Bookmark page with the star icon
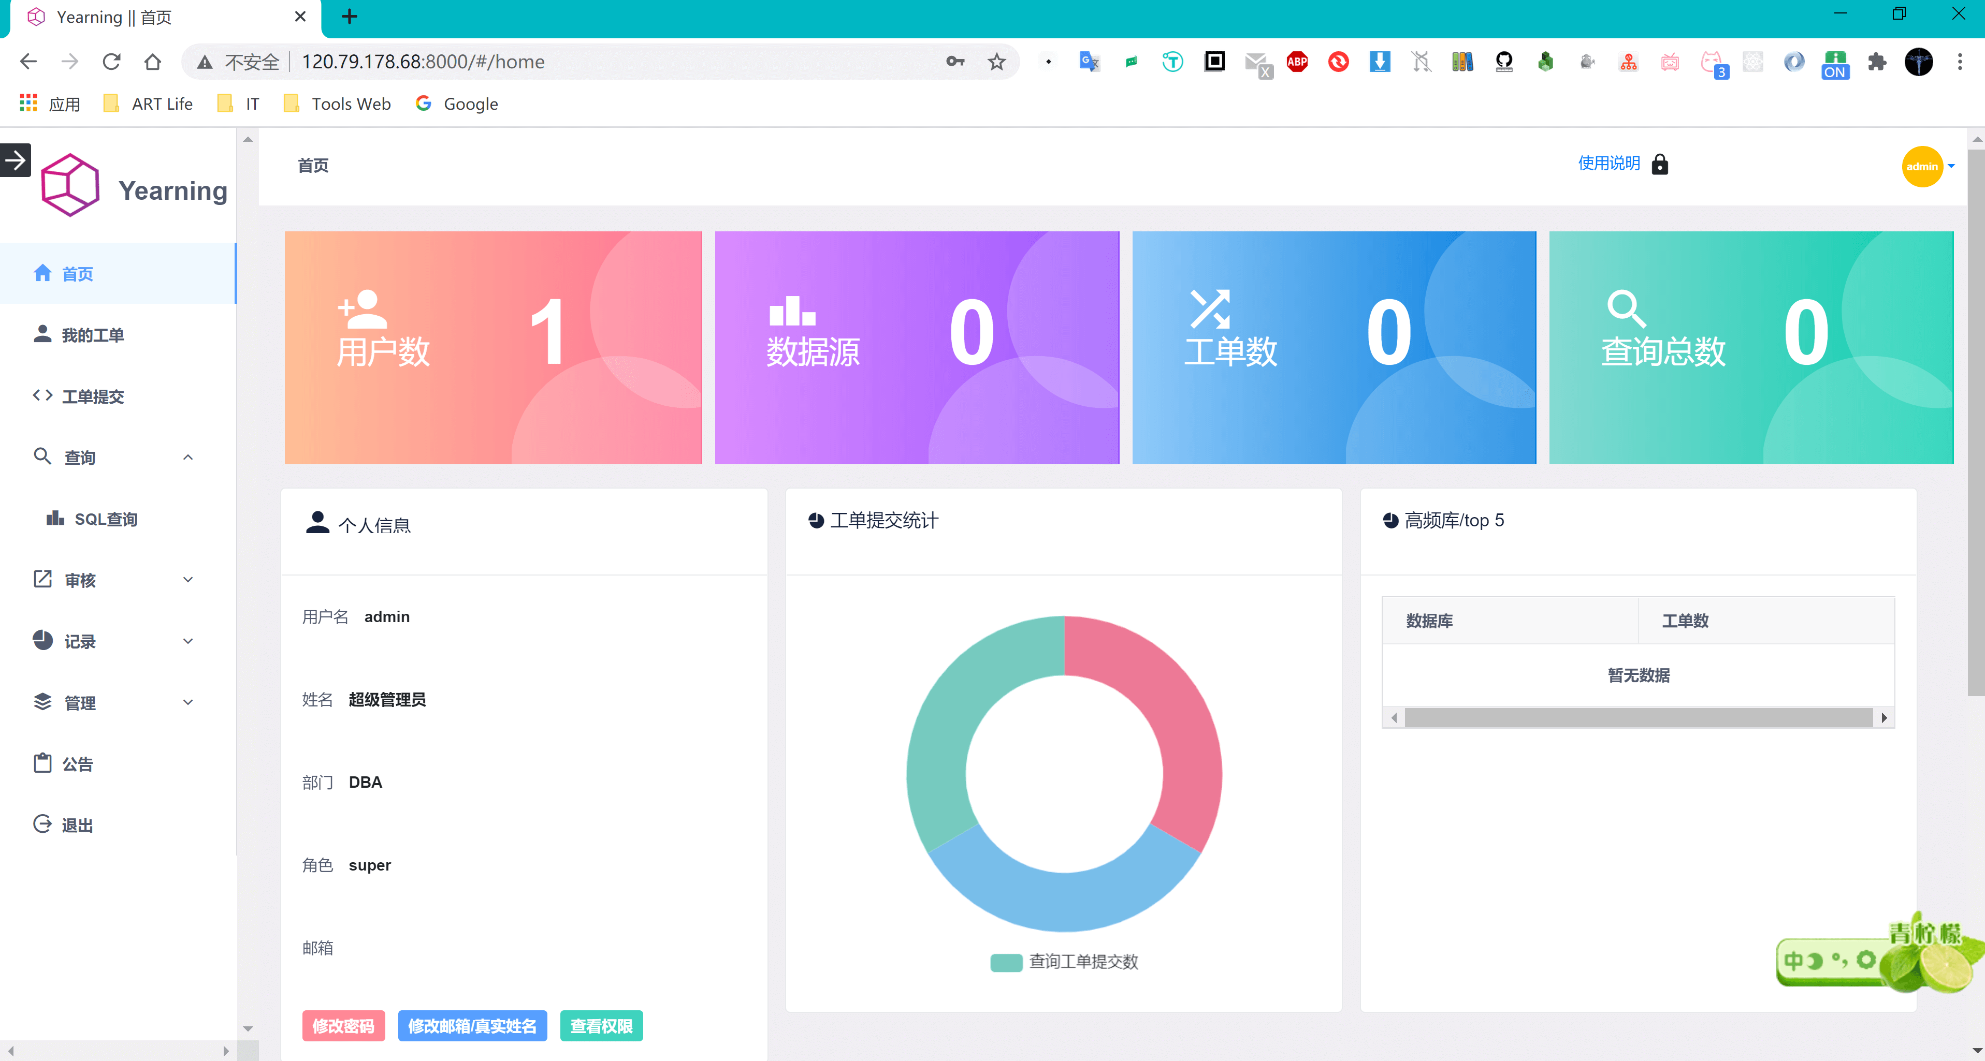Image resolution: width=1985 pixels, height=1061 pixels. (x=996, y=62)
